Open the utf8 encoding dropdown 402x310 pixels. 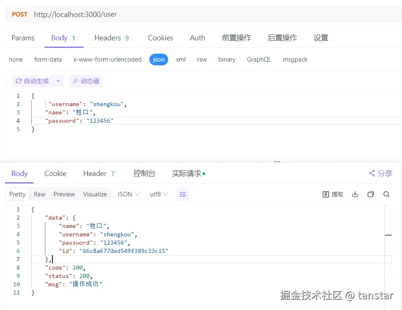159,194
